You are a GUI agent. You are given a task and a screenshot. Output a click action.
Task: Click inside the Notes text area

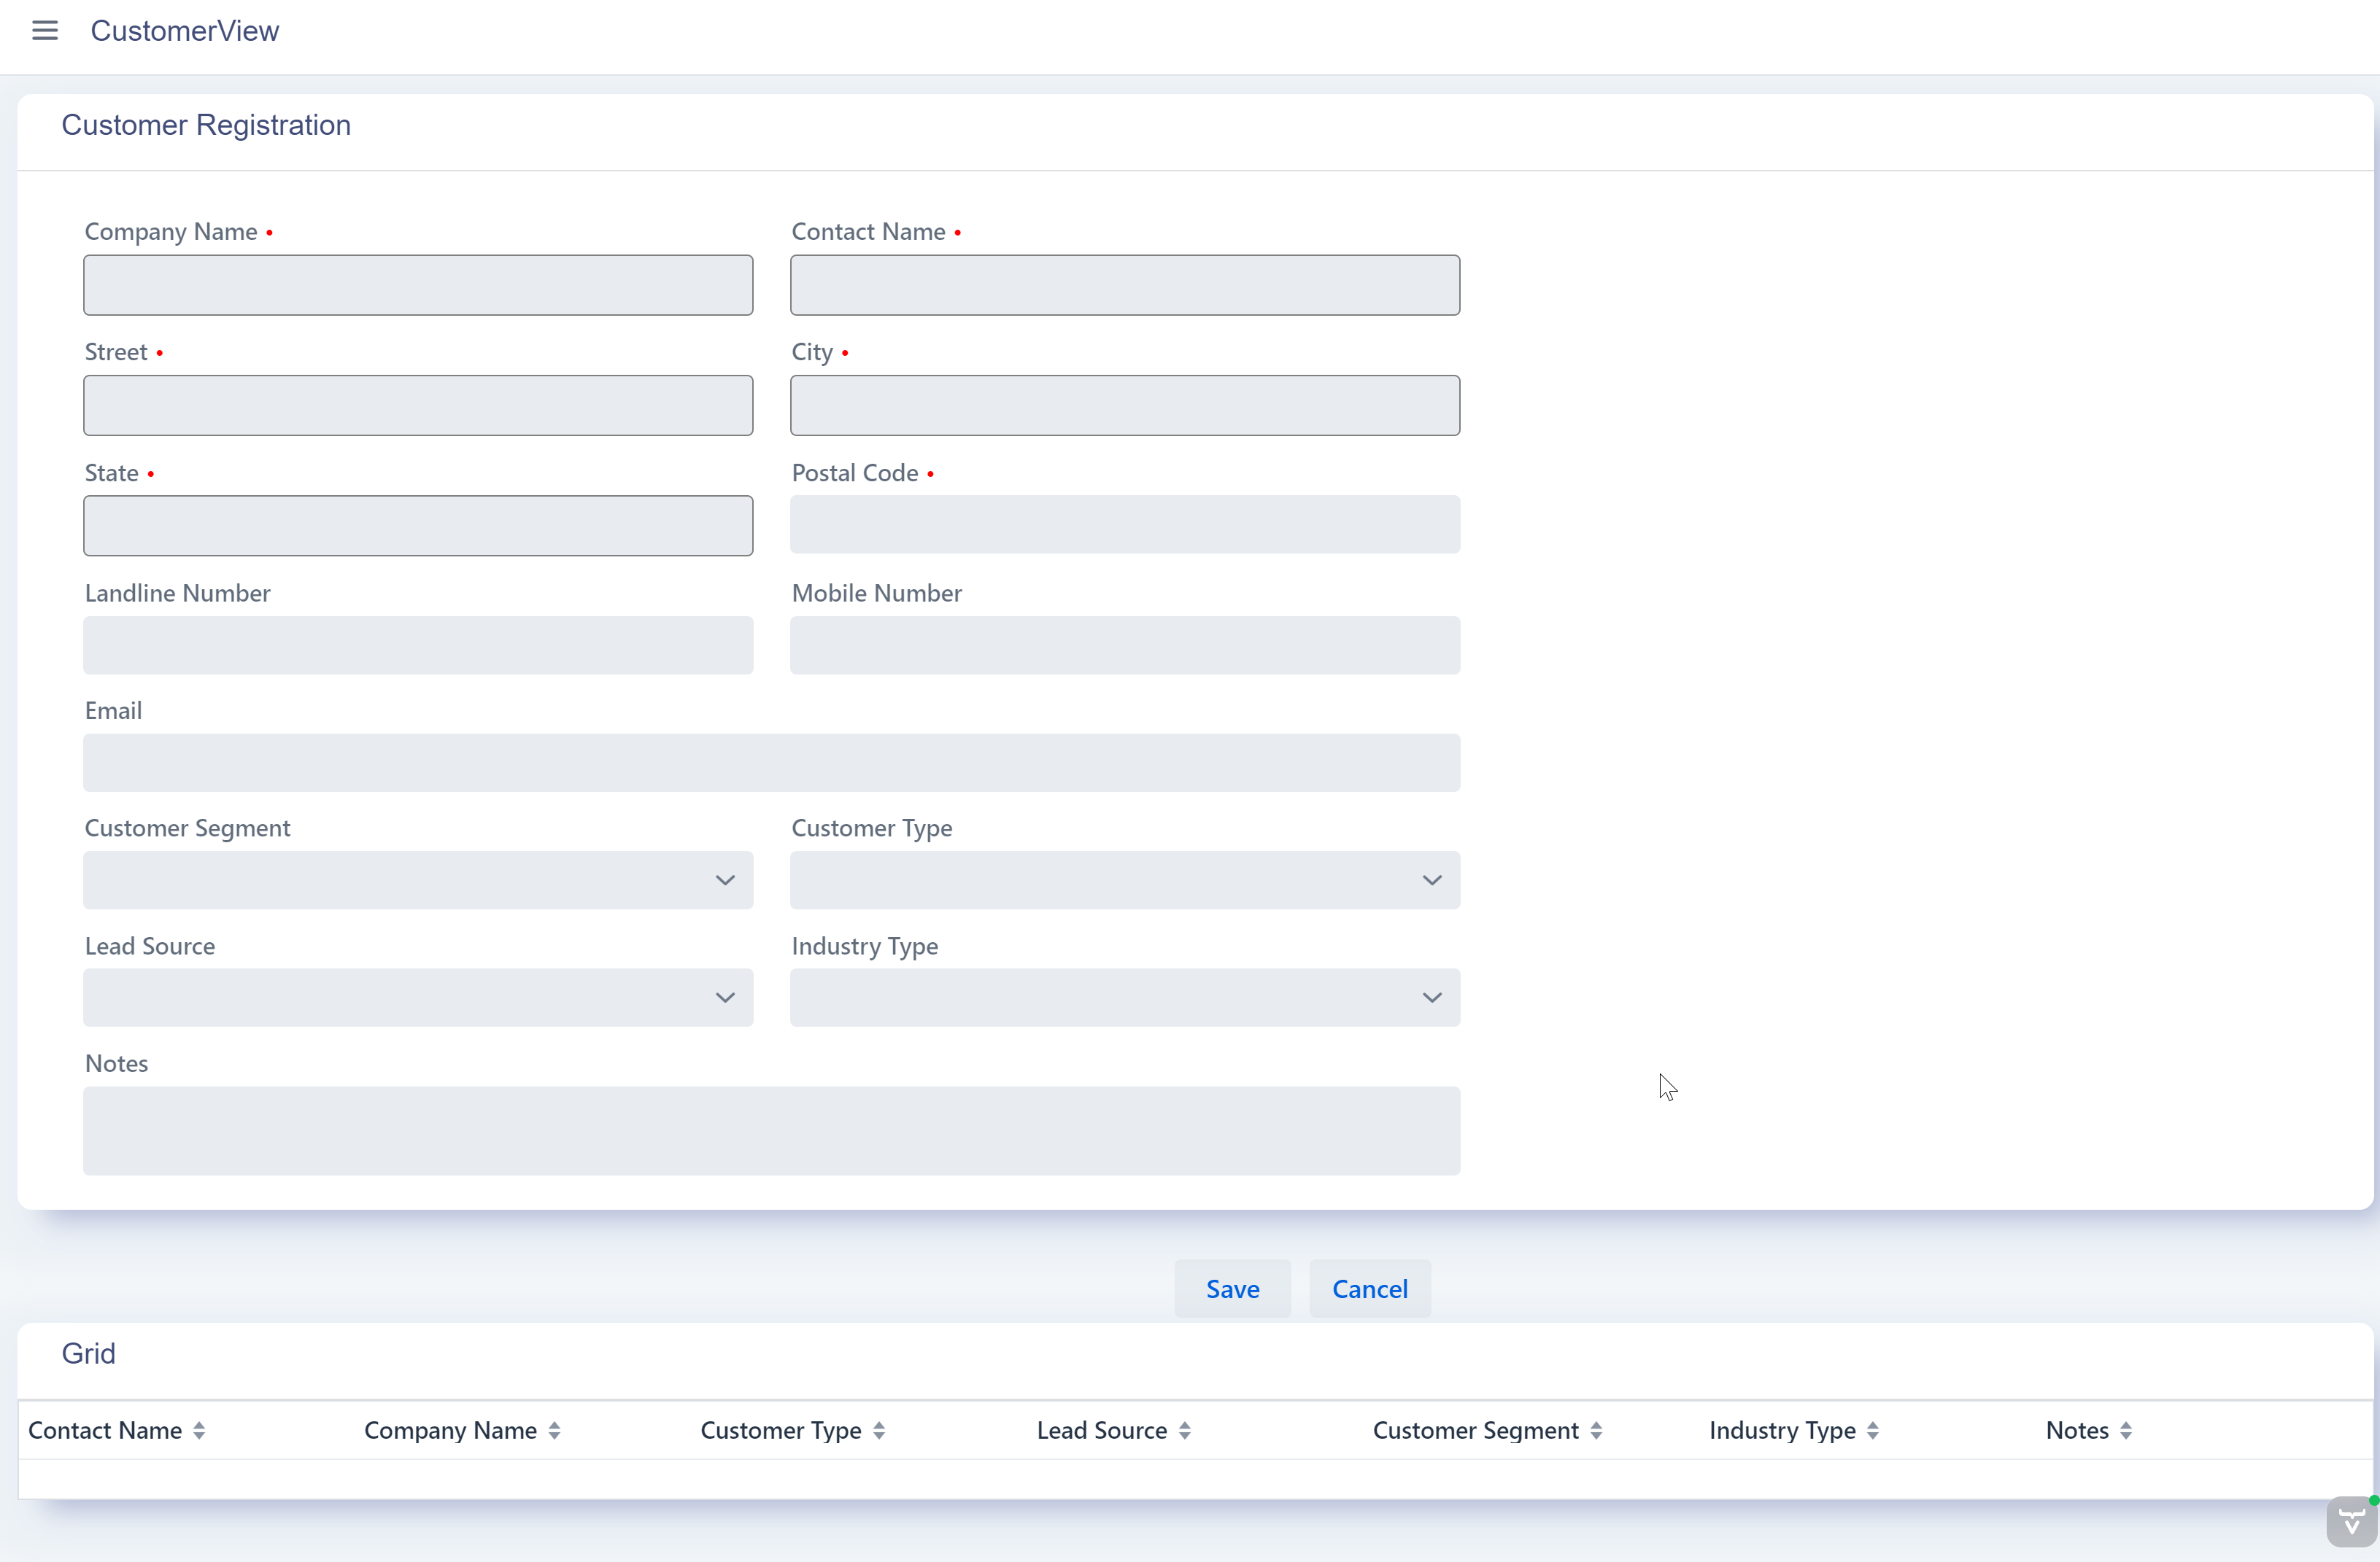[x=772, y=1130]
